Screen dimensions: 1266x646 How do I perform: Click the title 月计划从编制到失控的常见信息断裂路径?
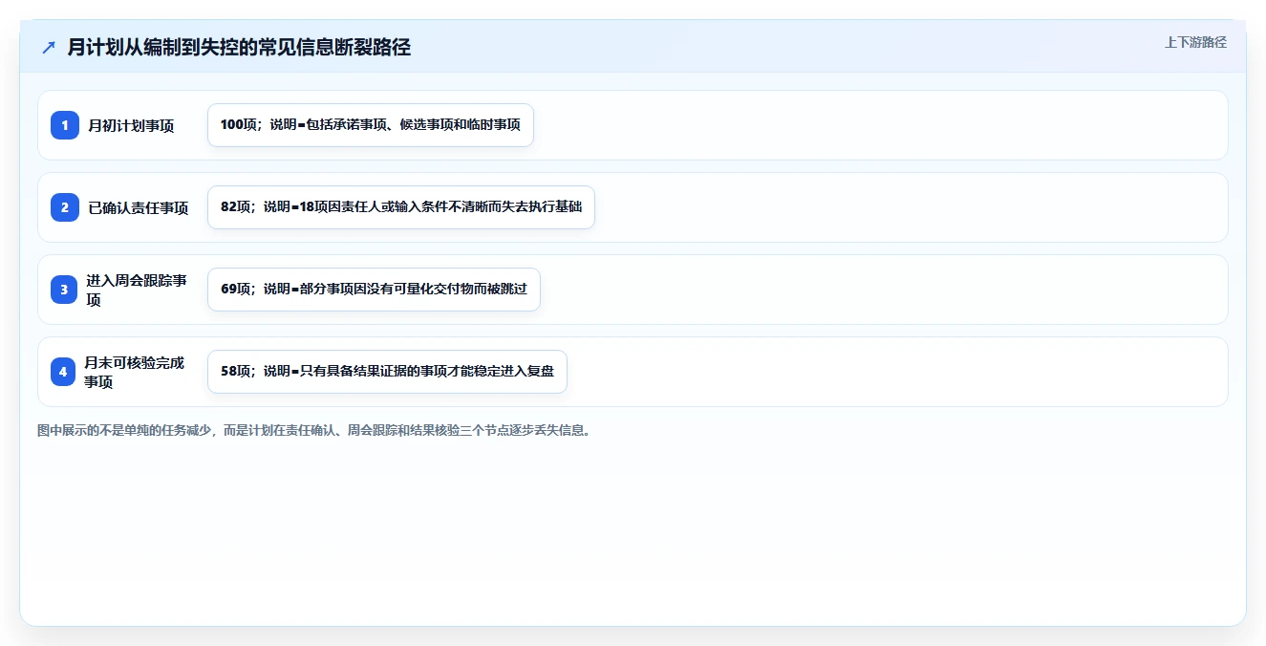coord(239,48)
